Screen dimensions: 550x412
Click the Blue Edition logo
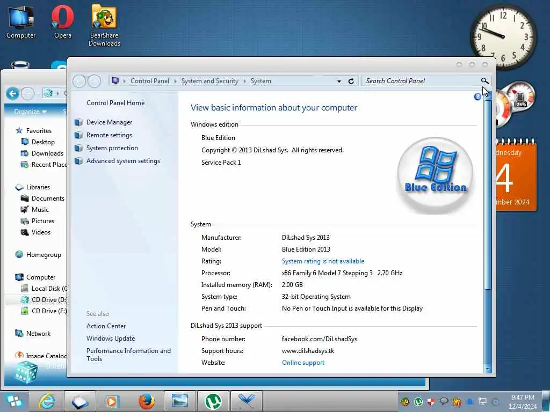click(x=435, y=175)
